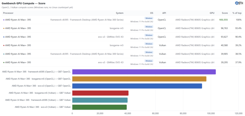Click the green evo-x3 Vulkan bar
This screenshot has width=245, height=116.
pyautogui.click(x=99, y=107)
